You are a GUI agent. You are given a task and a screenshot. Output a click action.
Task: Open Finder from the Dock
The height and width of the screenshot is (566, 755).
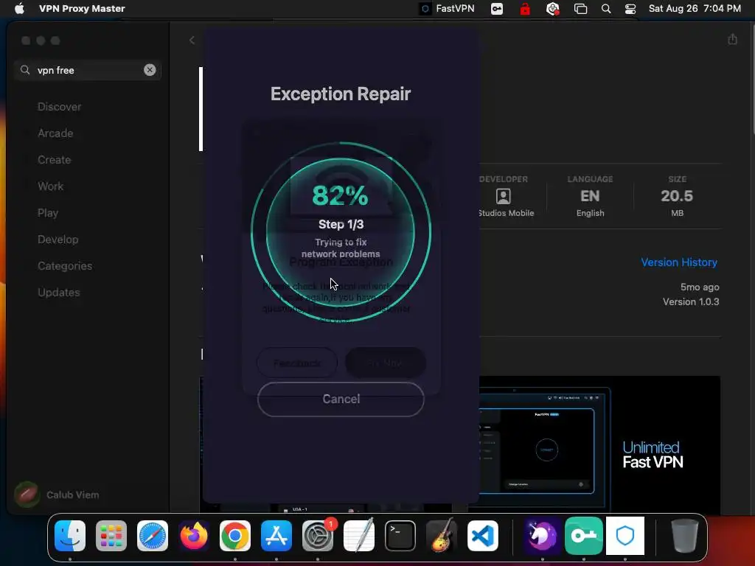click(x=70, y=536)
